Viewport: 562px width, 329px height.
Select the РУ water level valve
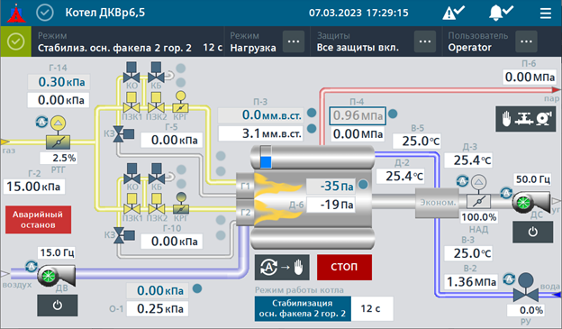[x=525, y=288]
